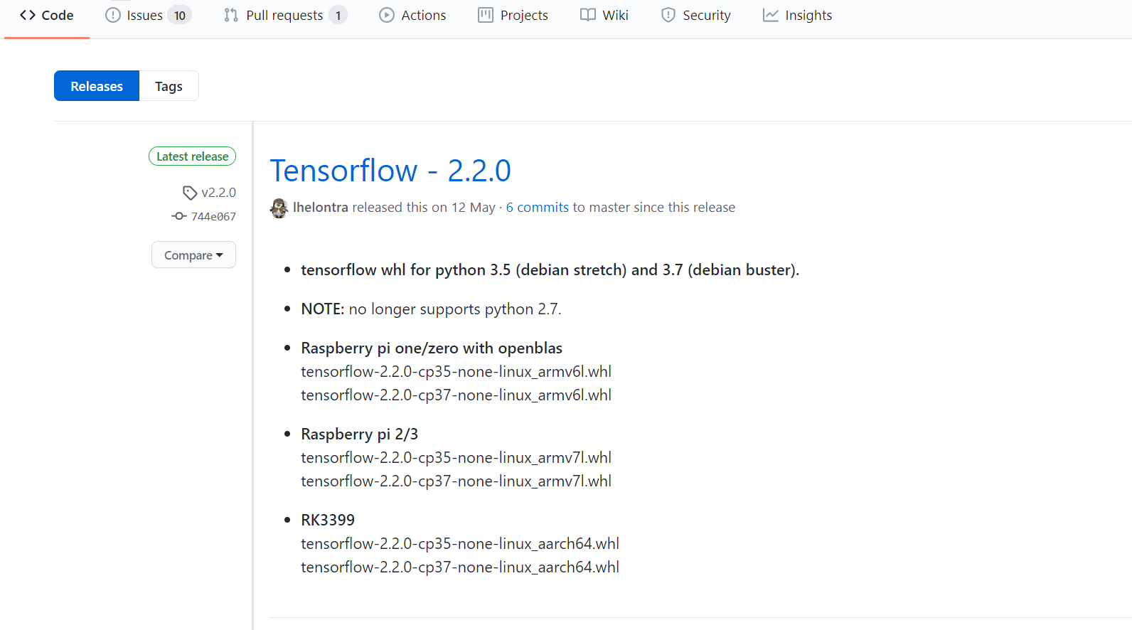Image resolution: width=1132 pixels, height=630 pixels.
Task: Open Insights via the graph icon
Action: click(770, 14)
